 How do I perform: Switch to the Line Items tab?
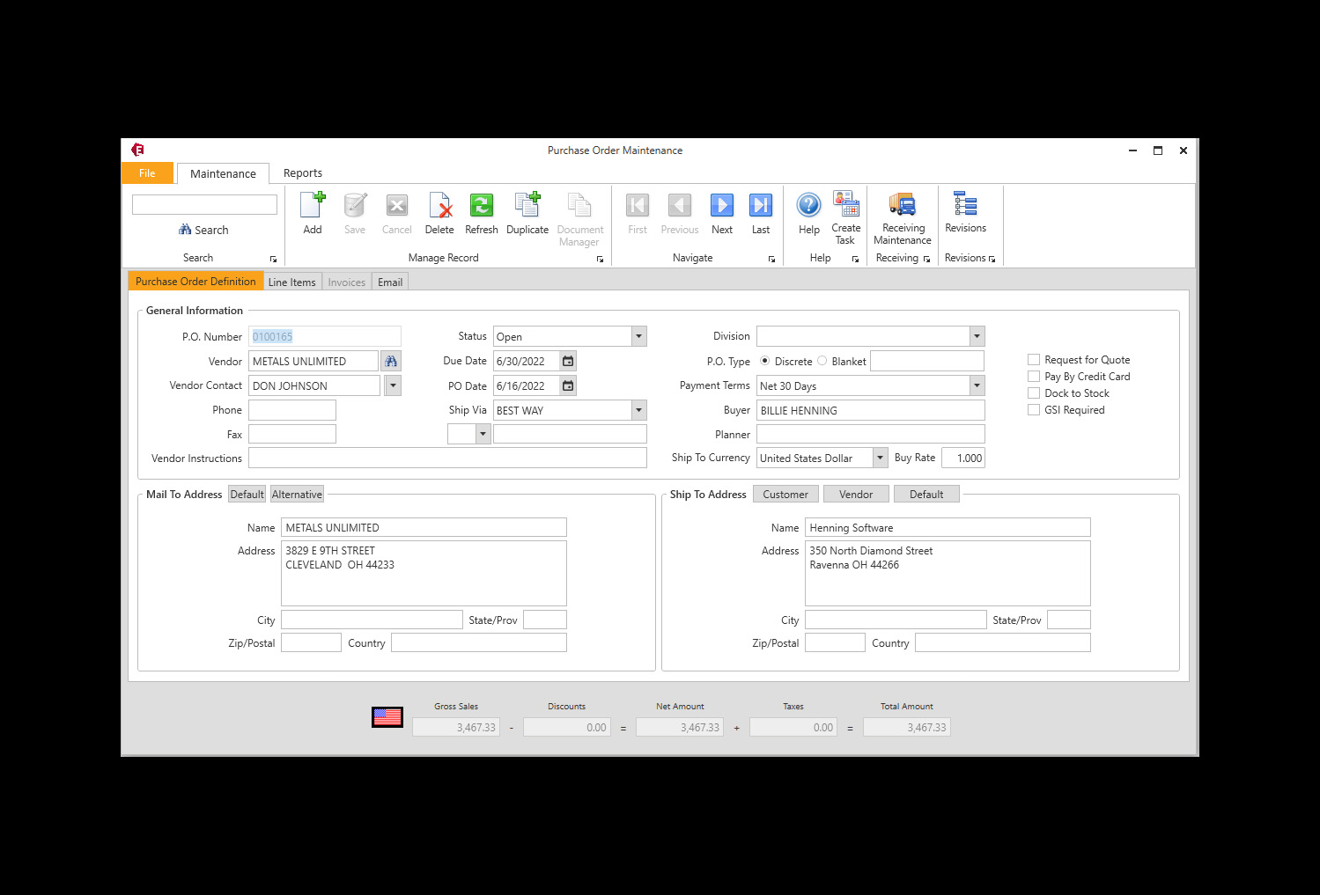pyautogui.click(x=291, y=281)
